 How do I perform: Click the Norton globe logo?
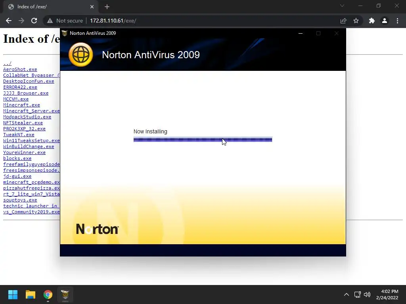[81, 55]
